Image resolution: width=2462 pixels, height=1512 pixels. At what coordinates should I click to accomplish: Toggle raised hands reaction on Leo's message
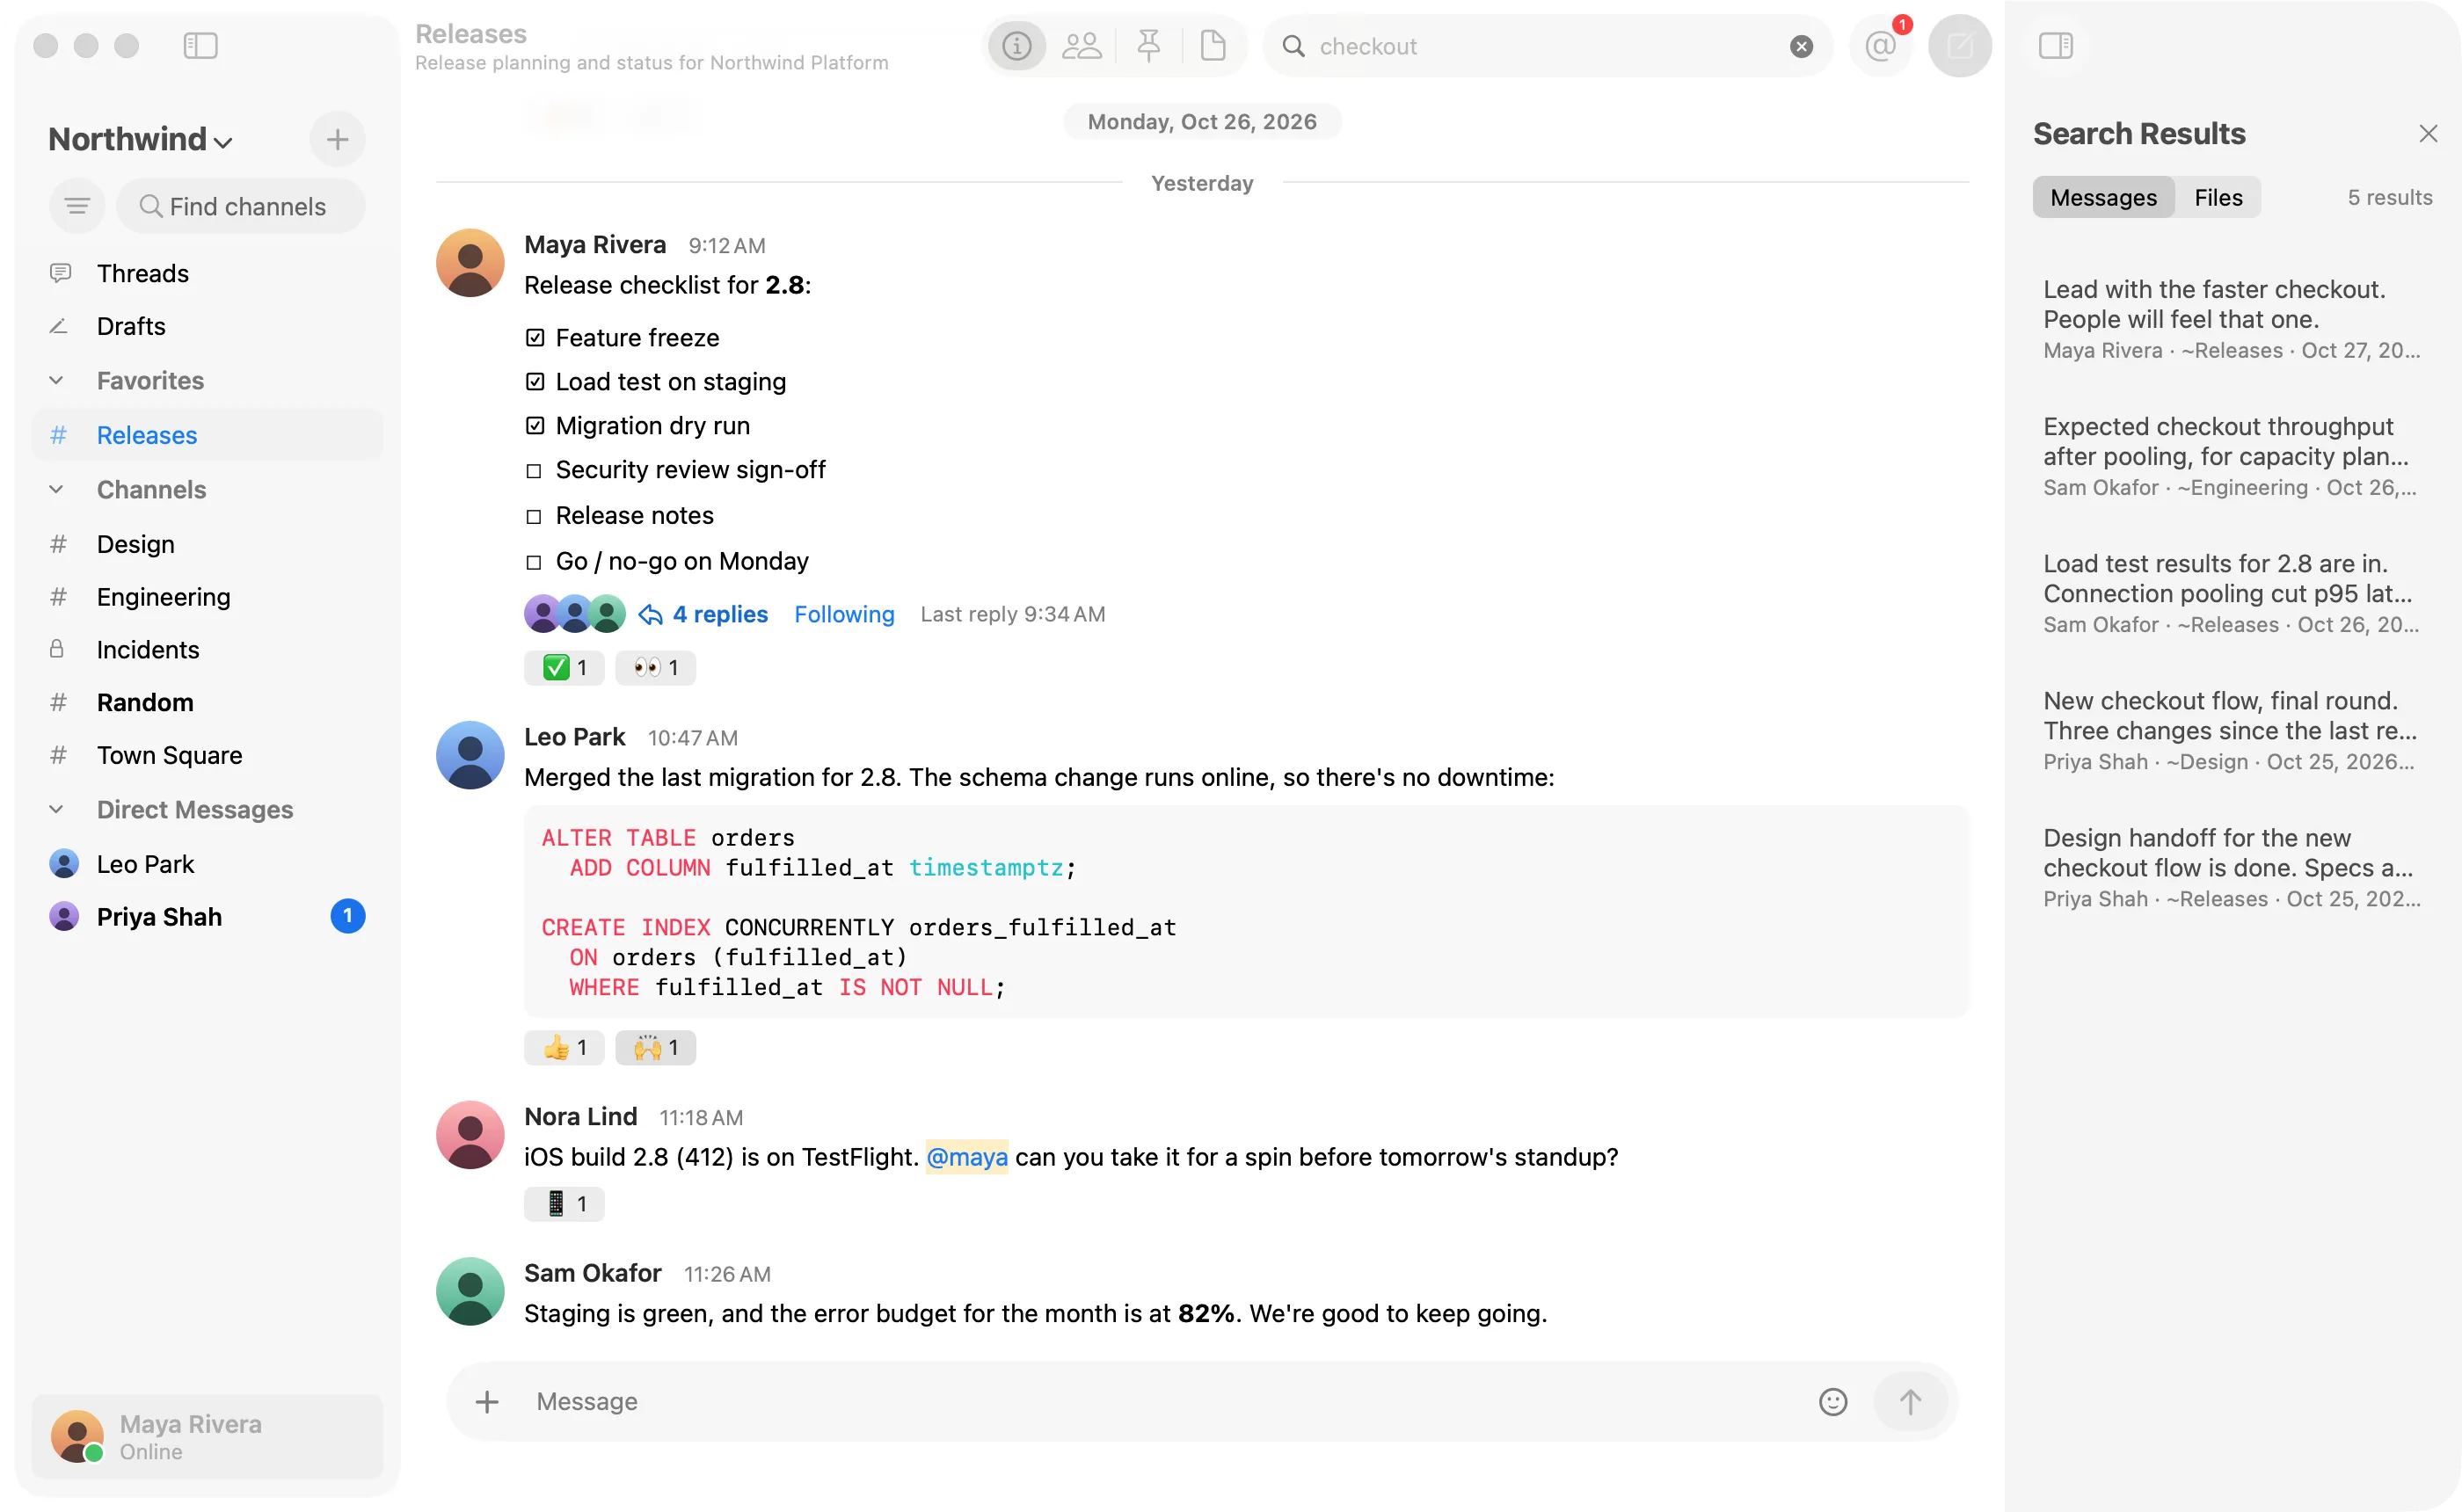tap(655, 1048)
